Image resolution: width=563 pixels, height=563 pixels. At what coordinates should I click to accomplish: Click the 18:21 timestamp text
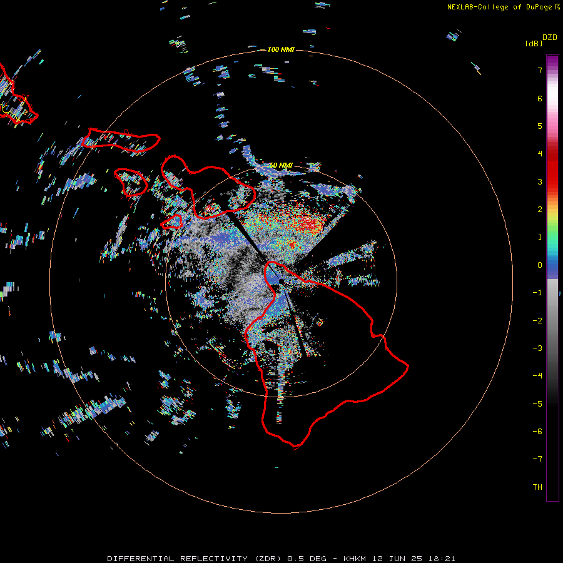click(x=442, y=559)
